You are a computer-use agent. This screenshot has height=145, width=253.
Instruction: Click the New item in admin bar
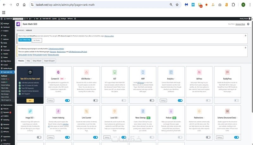click(36, 19)
